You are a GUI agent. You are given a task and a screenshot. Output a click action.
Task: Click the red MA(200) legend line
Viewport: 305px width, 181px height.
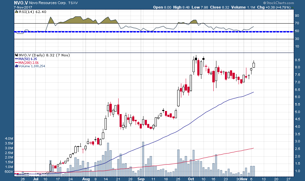(x=17, y=62)
